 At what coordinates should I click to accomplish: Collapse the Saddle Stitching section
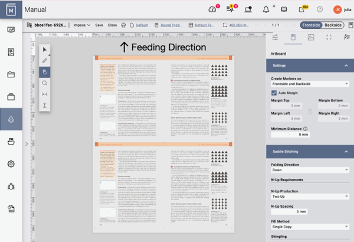[346, 152]
